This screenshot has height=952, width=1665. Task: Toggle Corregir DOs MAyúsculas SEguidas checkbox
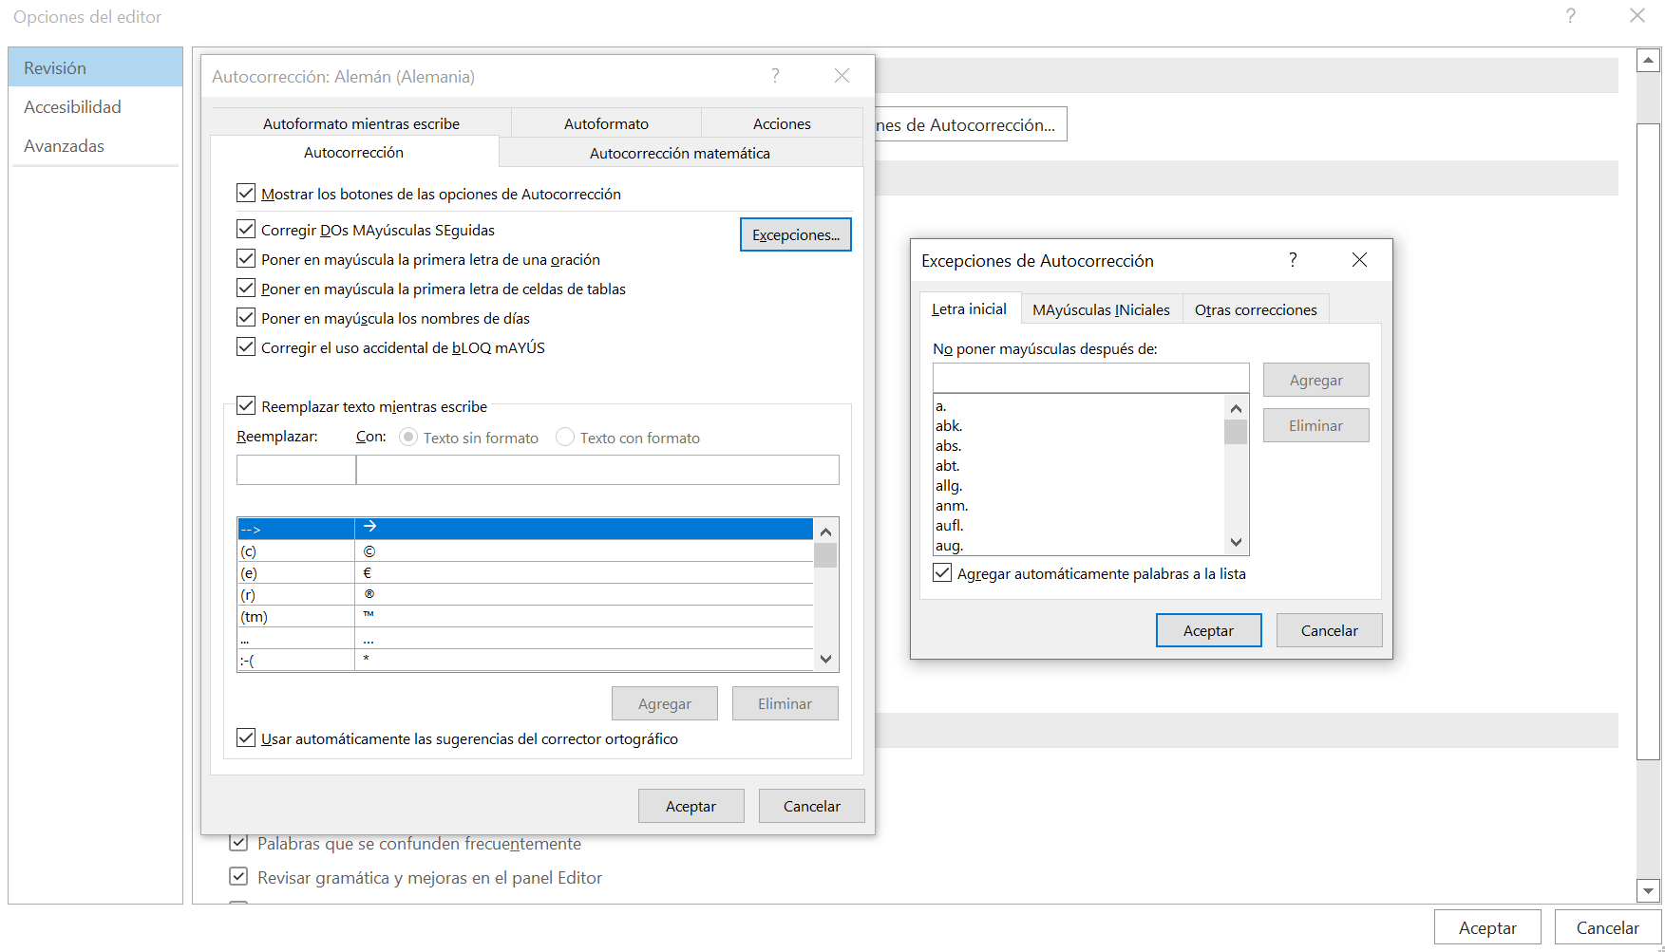tap(246, 230)
